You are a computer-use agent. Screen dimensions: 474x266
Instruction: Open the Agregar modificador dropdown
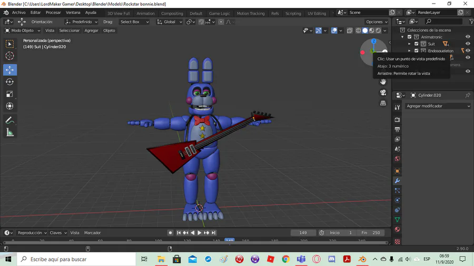click(x=438, y=106)
